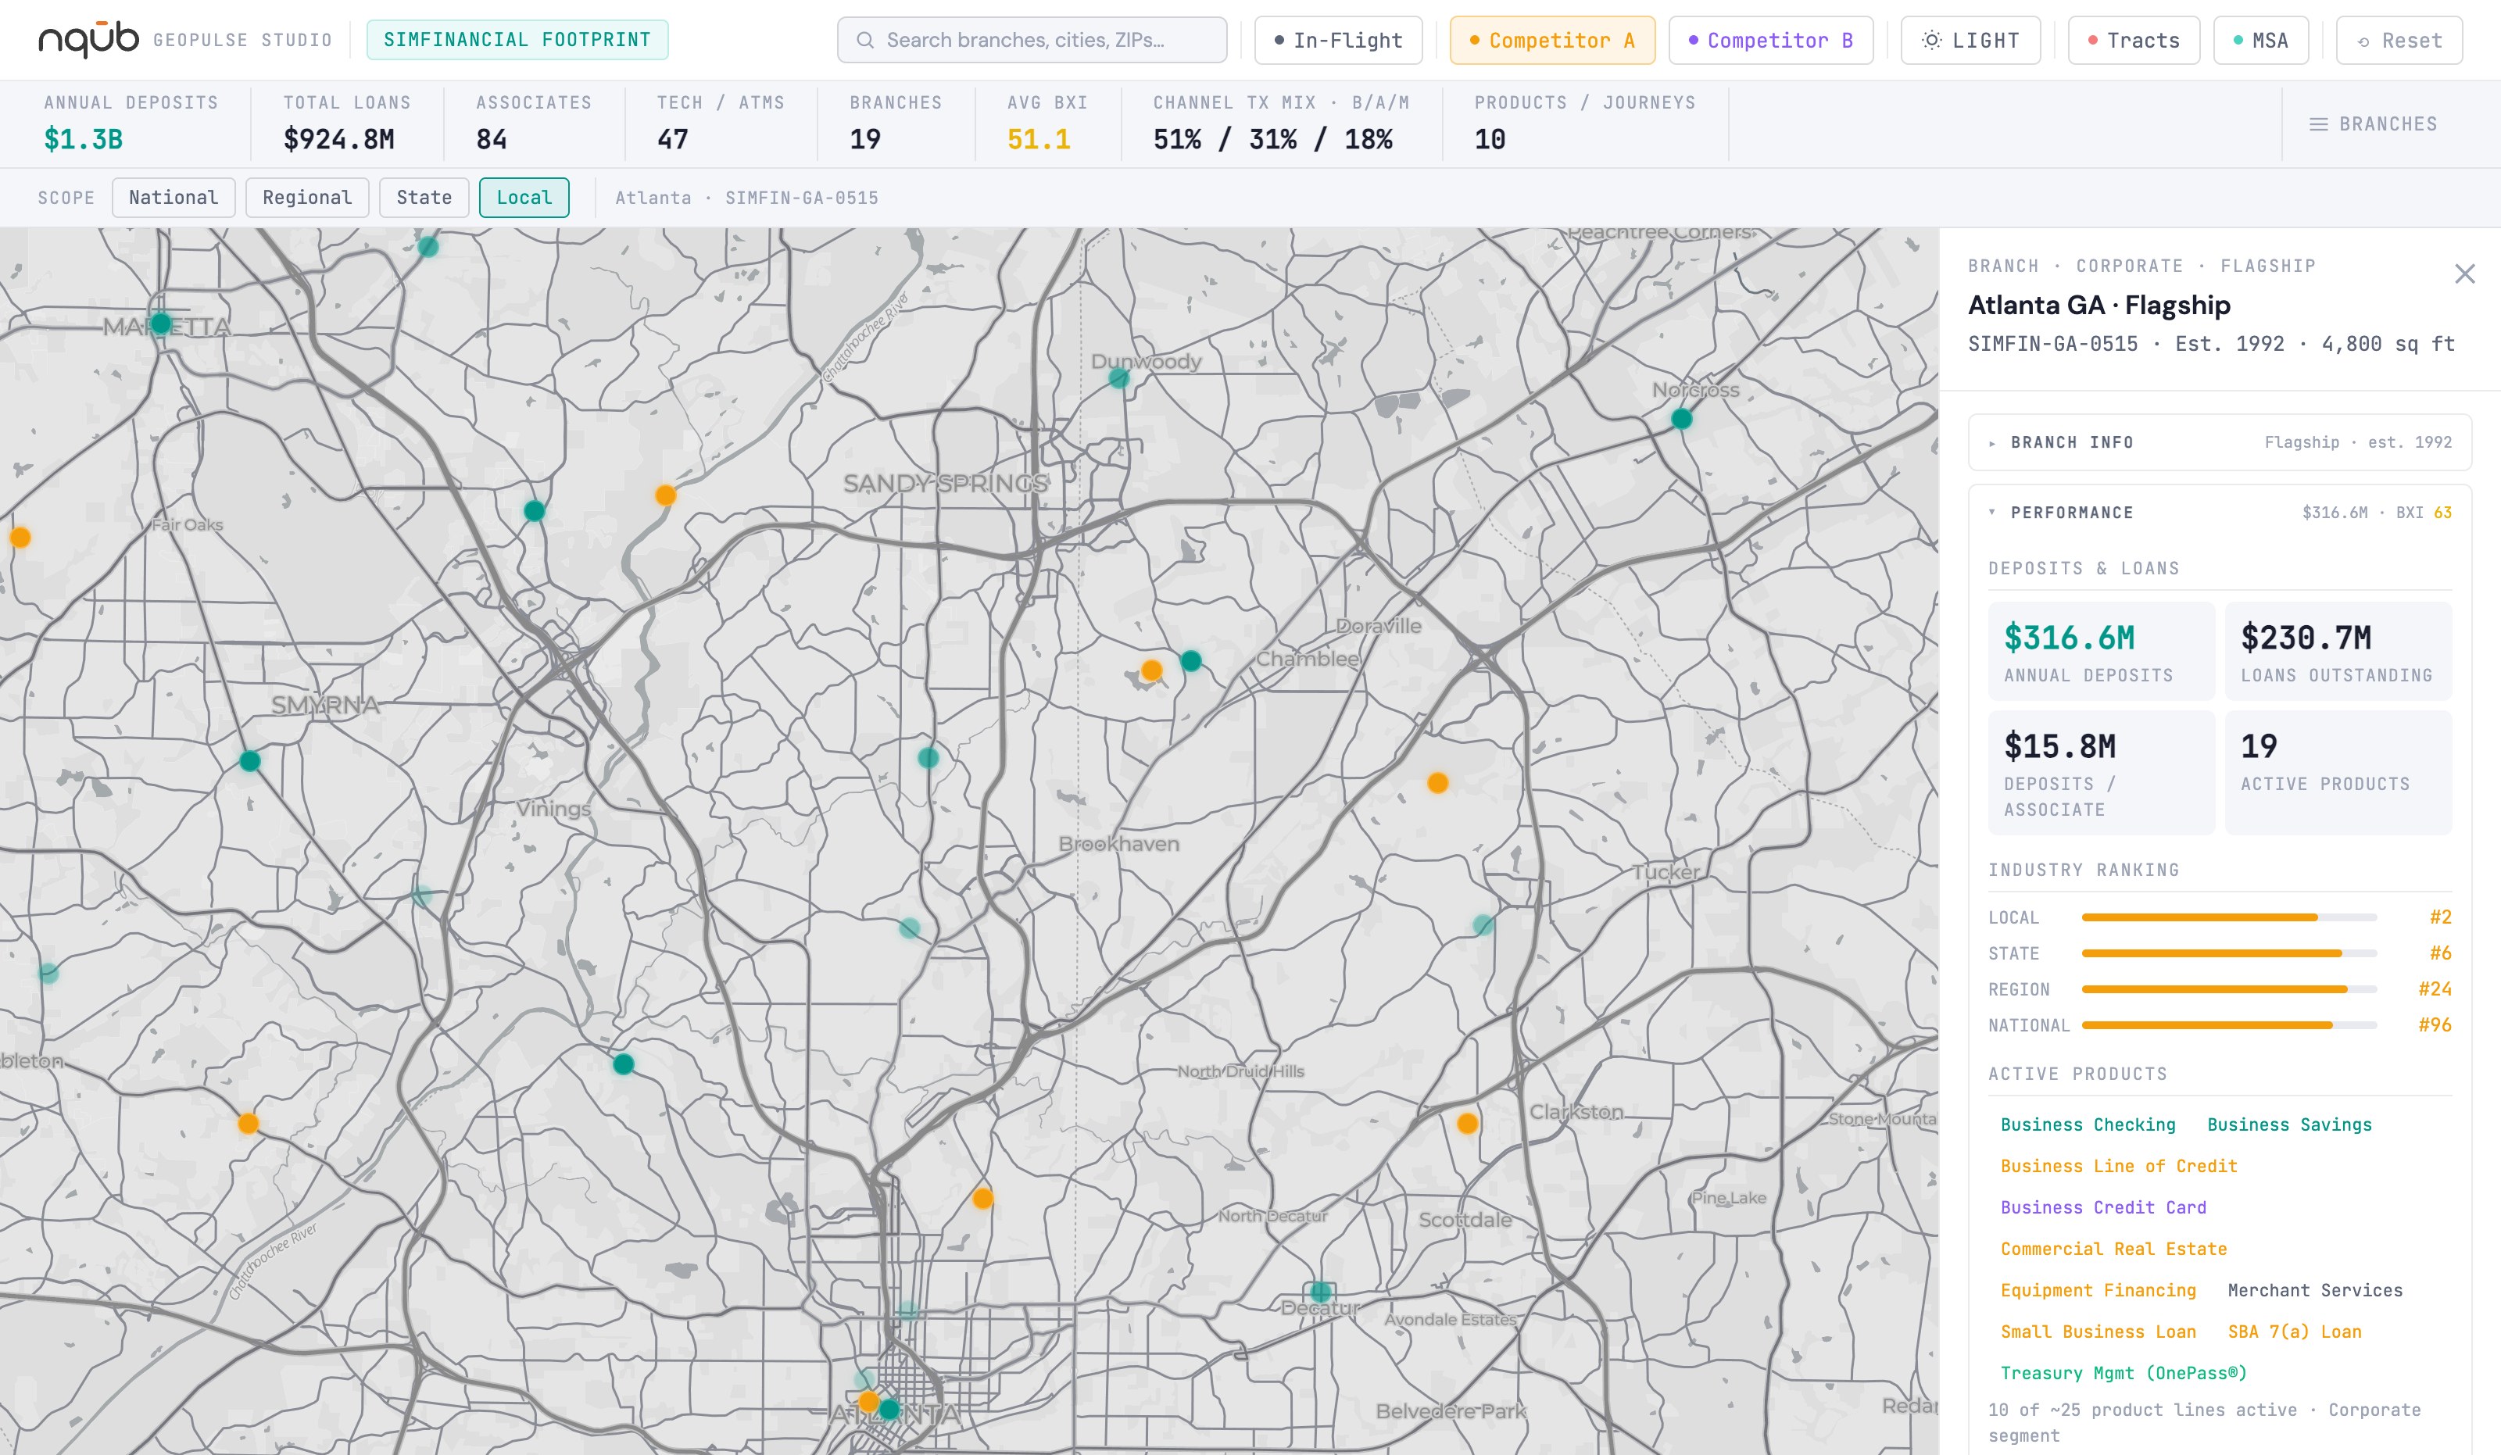Image resolution: width=2501 pixels, height=1455 pixels.
Task: Open the Branches list panel
Action: point(2373,124)
